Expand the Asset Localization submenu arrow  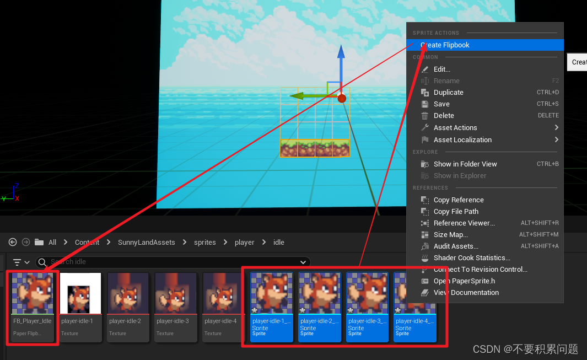click(x=557, y=139)
